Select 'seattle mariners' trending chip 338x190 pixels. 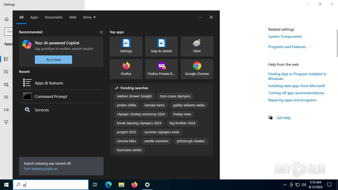pos(156,141)
